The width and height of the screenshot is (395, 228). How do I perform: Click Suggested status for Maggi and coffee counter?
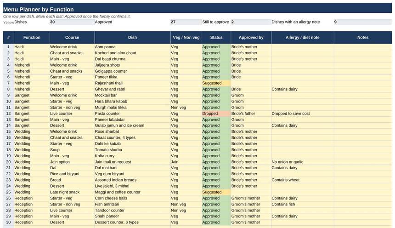216,192
